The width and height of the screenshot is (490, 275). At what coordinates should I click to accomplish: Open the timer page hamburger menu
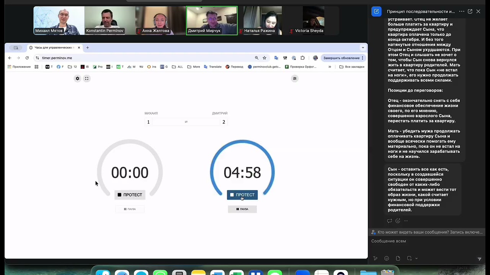pos(295,79)
